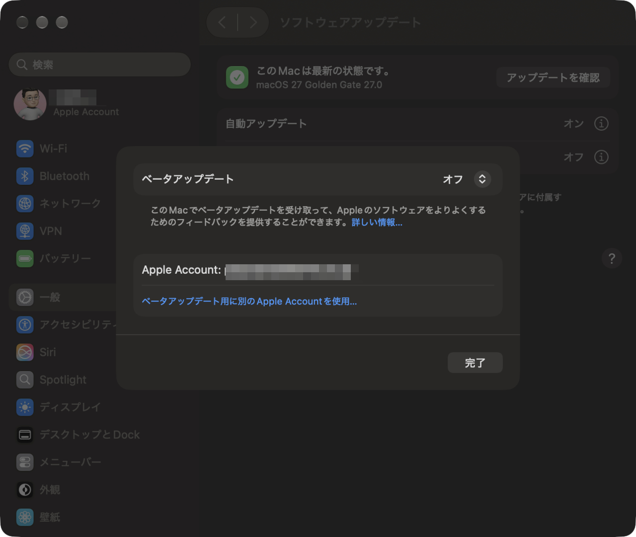
Task: Go forward with the right chevron
Action: click(253, 22)
